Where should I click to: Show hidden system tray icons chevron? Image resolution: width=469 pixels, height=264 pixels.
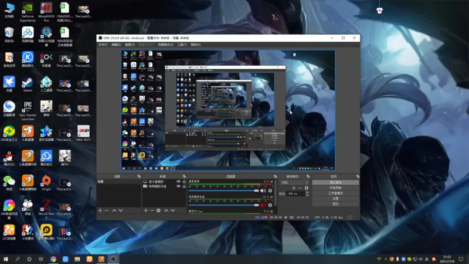tap(386, 259)
